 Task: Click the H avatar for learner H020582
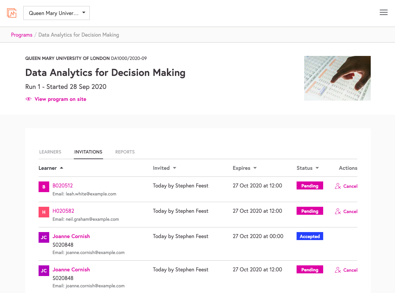(x=44, y=212)
